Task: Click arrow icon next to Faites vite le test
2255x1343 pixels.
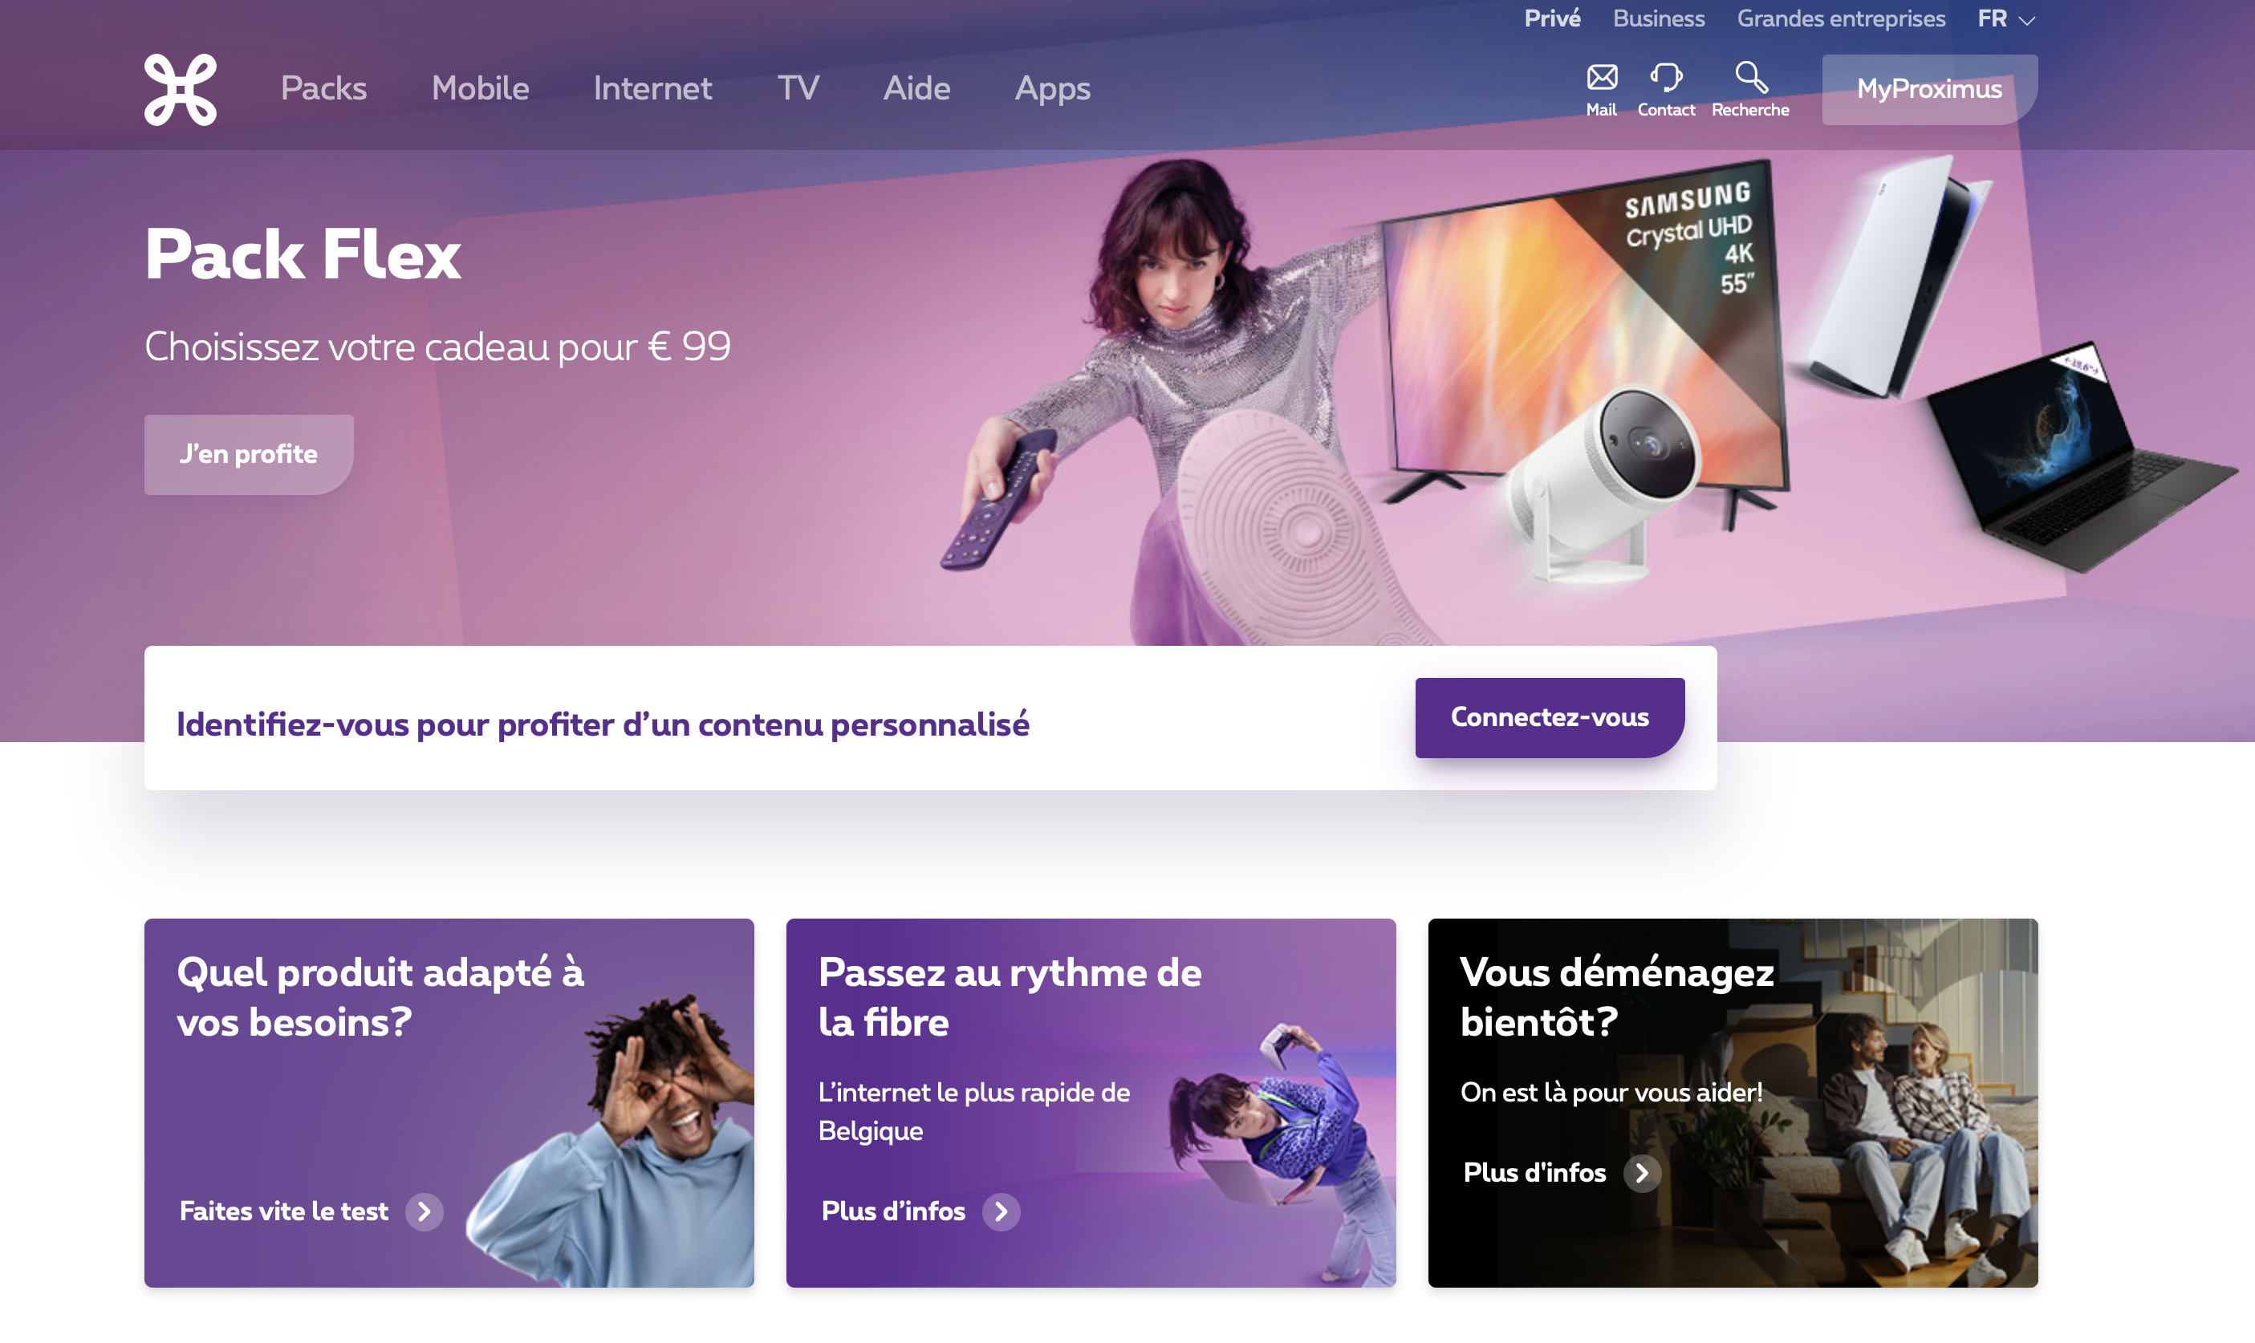Action: point(424,1211)
